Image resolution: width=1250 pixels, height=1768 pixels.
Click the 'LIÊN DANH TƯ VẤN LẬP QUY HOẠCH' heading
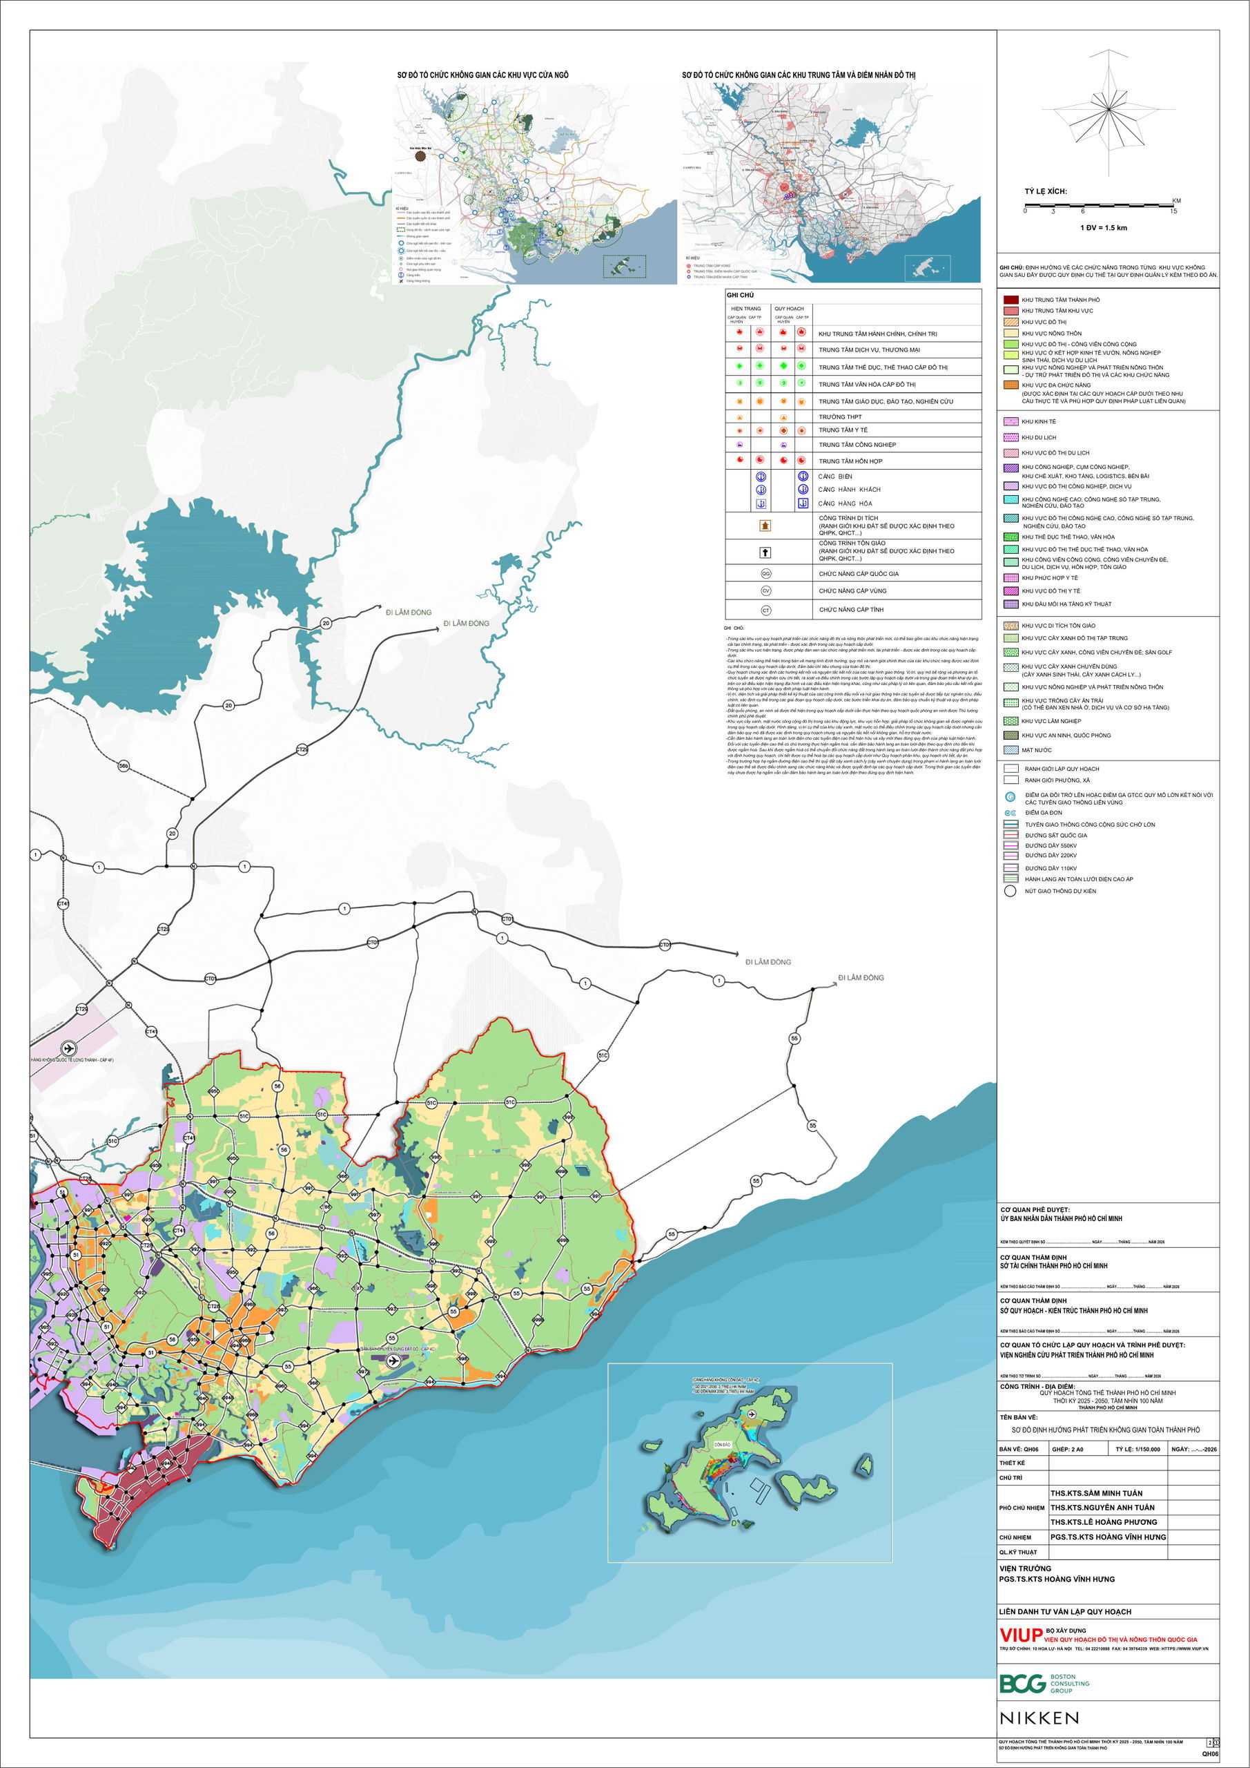[1065, 1611]
